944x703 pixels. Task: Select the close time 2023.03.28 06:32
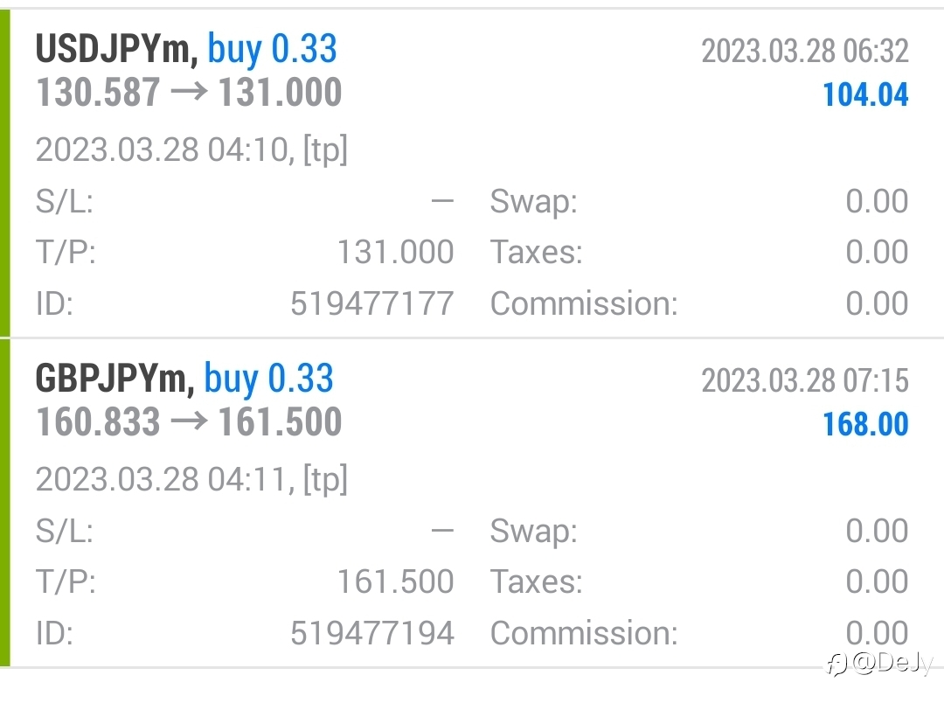pyautogui.click(x=805, y=52)
